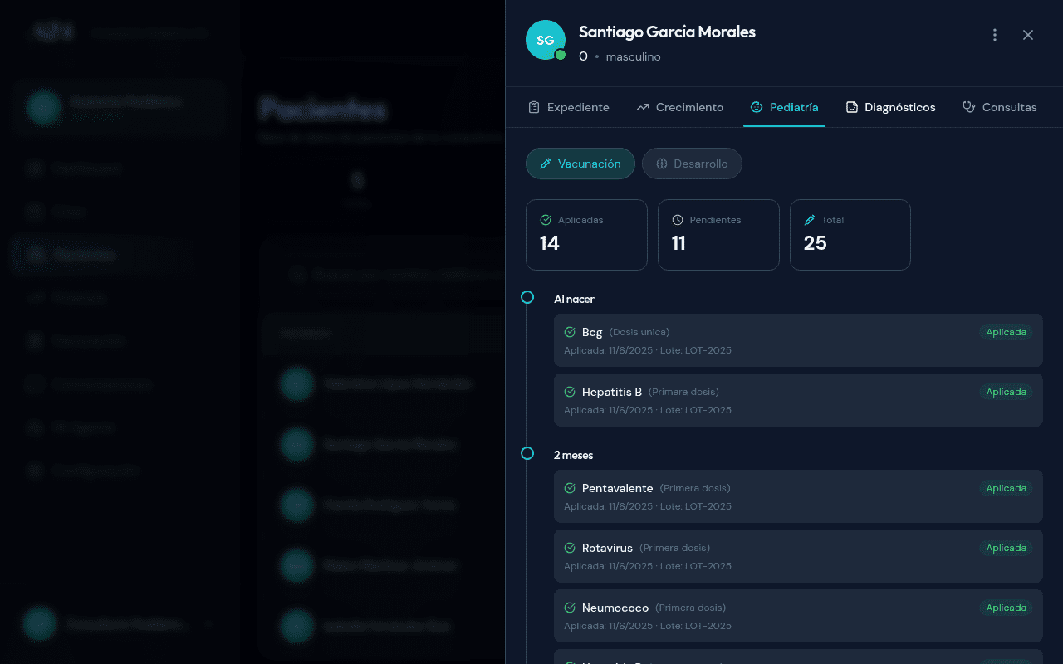Go to the Consultas tab
This screenshot has width=1063, height=664.
[x=999, y=107]
